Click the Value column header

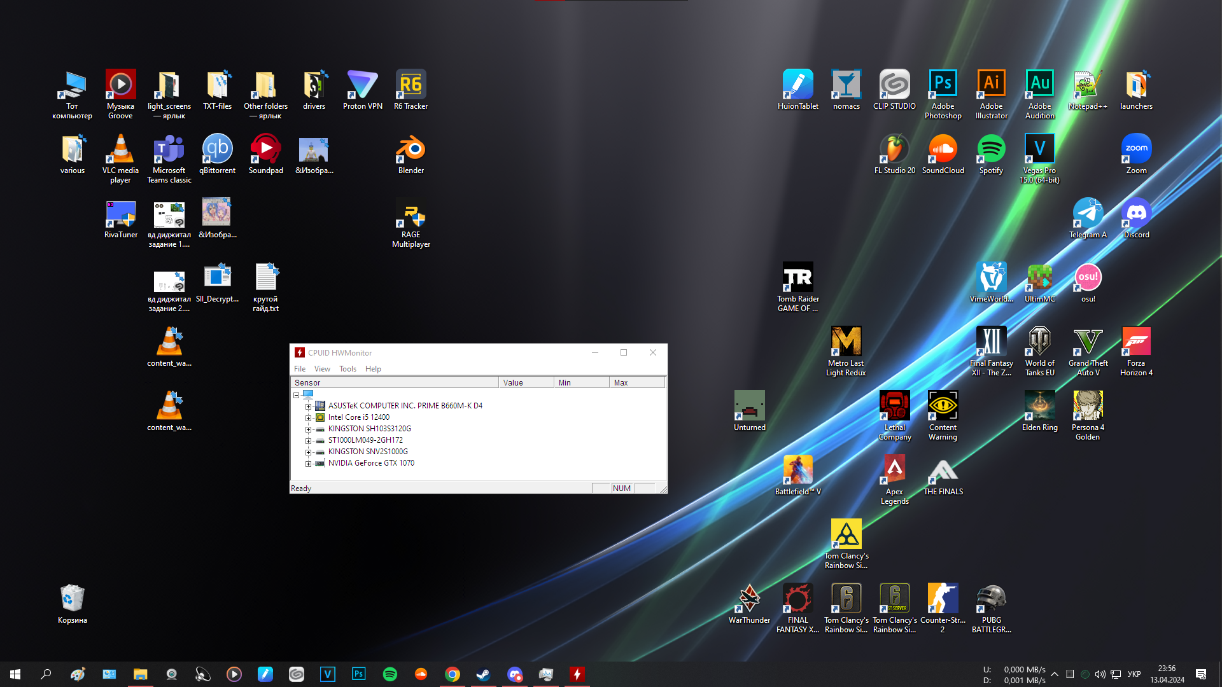coord(526,382)
